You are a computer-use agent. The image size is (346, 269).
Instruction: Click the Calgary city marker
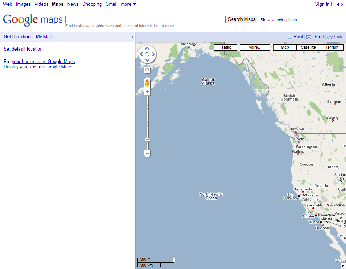[332, 121]
